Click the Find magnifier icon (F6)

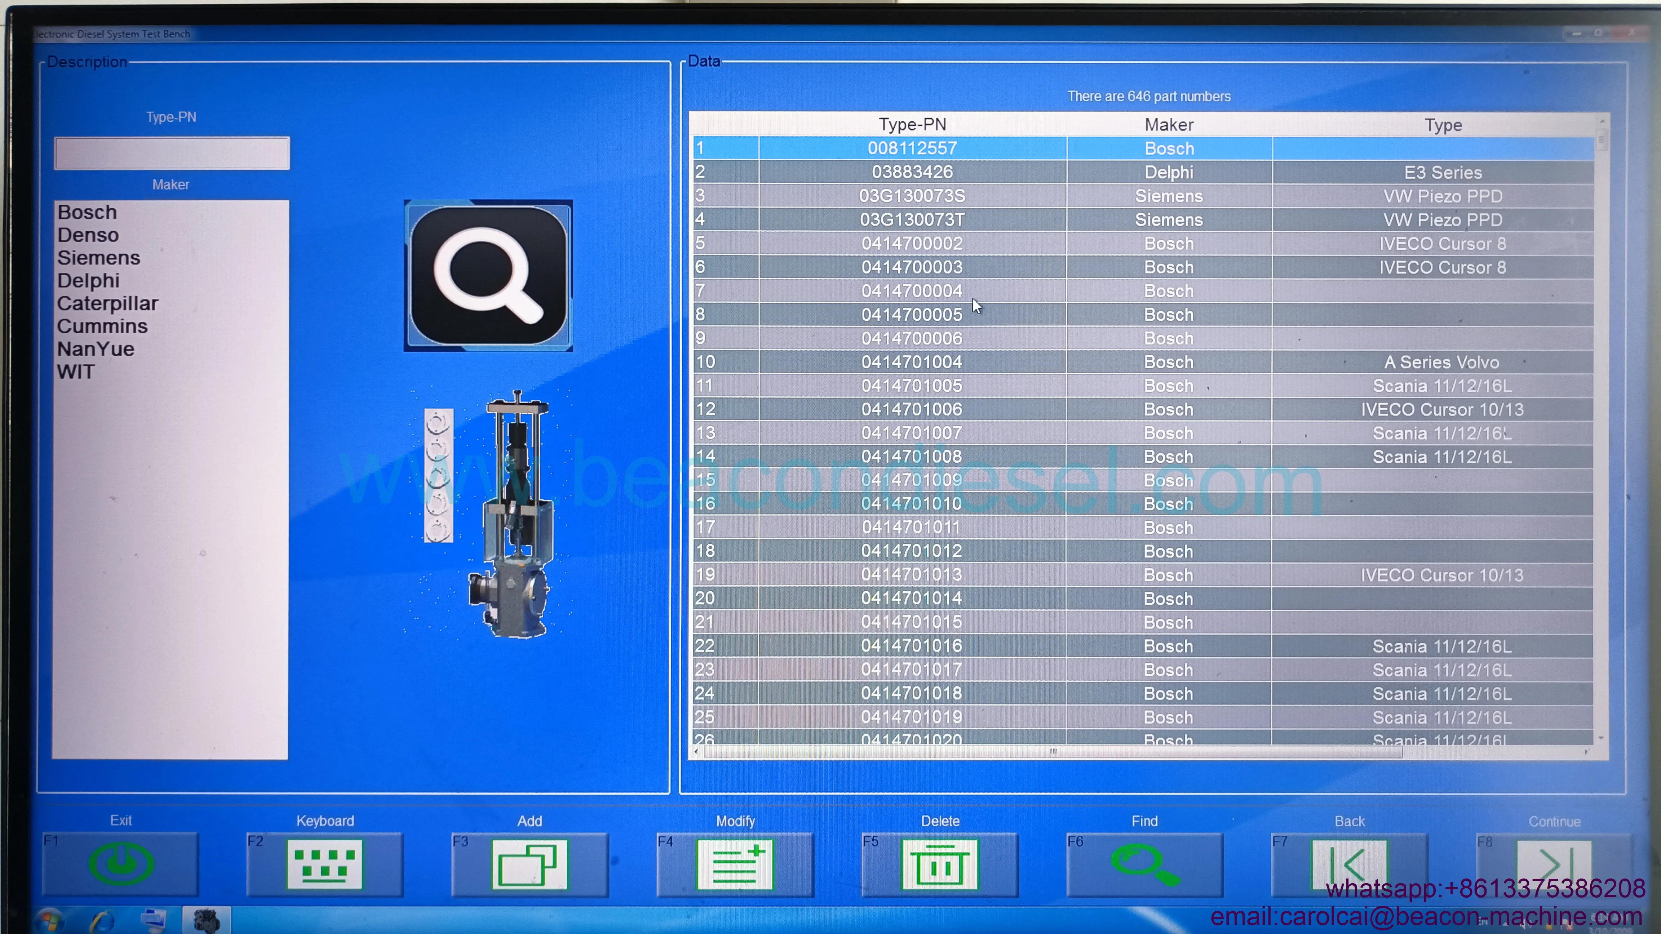click(x=1144, y=864)
